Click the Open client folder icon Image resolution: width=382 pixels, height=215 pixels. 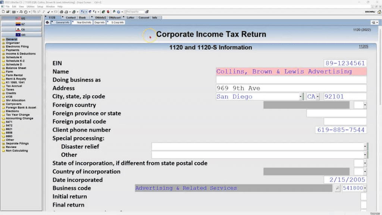(x=8, y=12)
